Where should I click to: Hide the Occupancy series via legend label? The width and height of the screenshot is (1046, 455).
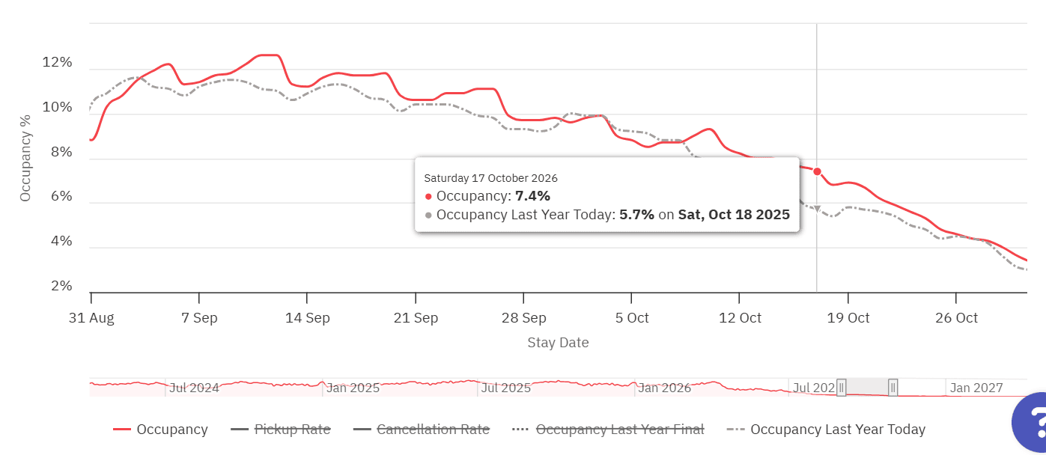pyautogui.click(x=171, y=430)
